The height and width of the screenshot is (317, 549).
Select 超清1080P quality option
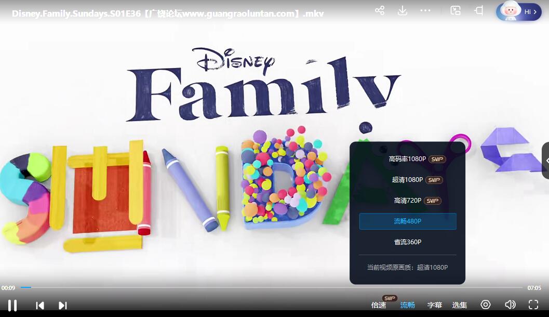(x=408, y=180)
